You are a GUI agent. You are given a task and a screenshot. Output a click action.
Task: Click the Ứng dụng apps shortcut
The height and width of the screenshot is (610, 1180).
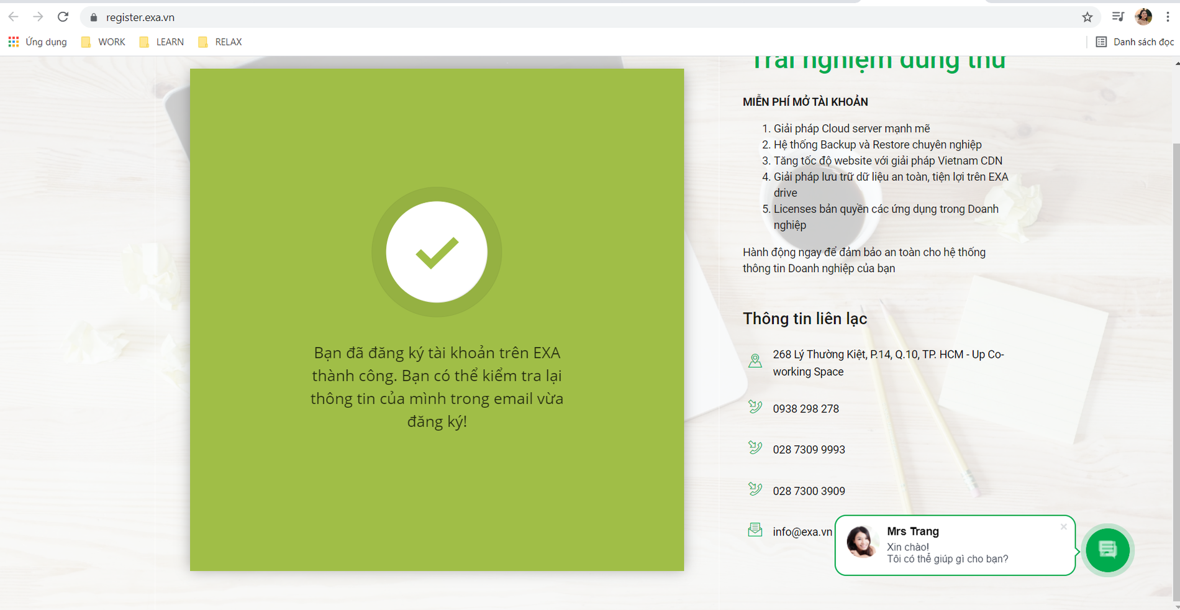[x=38, y=42]
